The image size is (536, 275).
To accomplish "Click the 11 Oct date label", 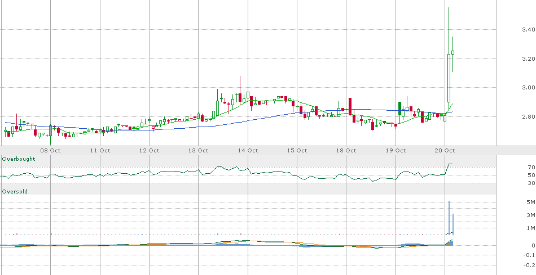I will click(100, 150).
